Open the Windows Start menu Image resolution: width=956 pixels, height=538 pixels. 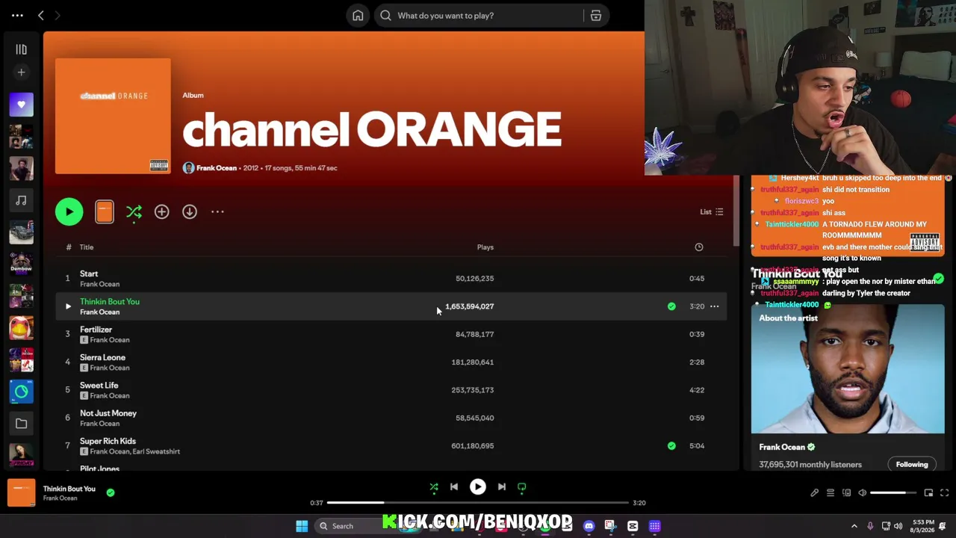[x=302, y=526]
